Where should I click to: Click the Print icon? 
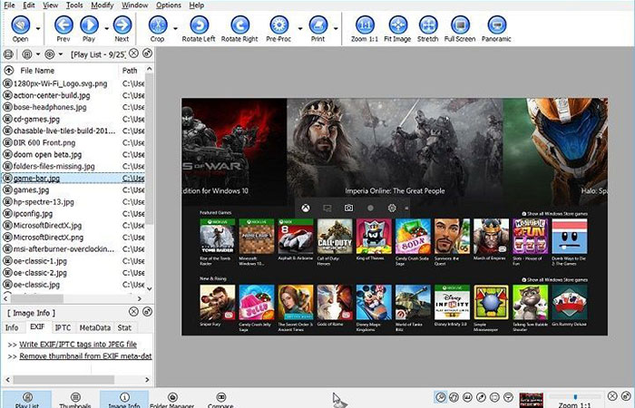point(317,25)
